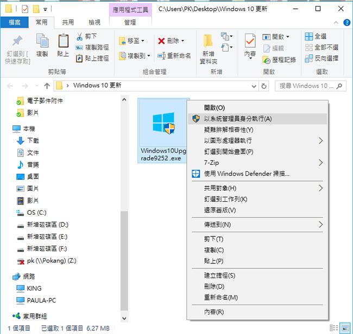Expand Run with graphics processor submenu

[257, 140]
